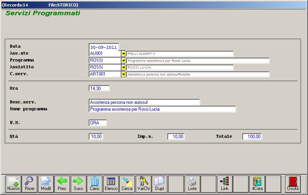Screen dimensions: 308x195
Task: Click the Ass.nte code field AU001
Action: [105, 53]
